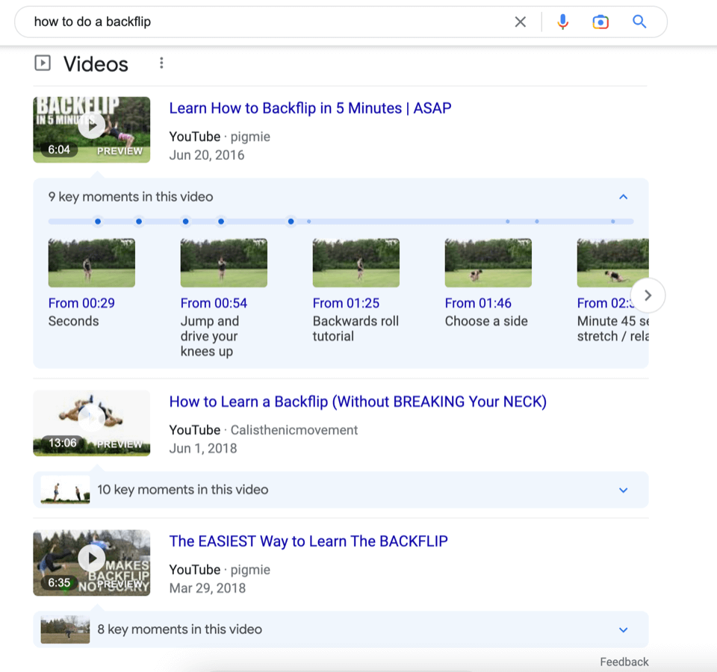The width and height of the screenshot is (717, 672).
Task: Open 'Learn How to Backflip in 5 Minutes' video
Action: 310,108
